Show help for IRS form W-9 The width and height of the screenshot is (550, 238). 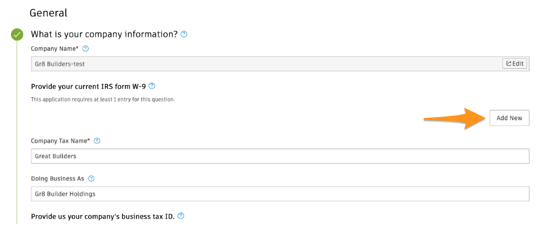pyautogui.click(x=152, y=86)
